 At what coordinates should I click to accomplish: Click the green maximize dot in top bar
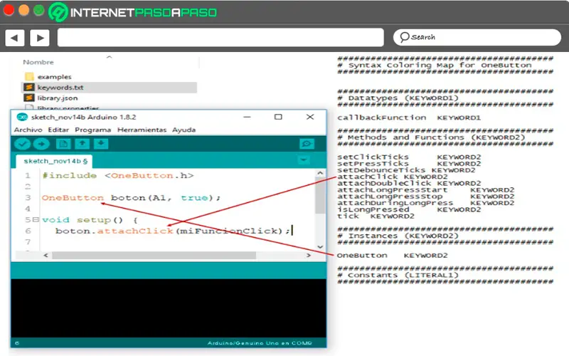click(x=39, y=10)
